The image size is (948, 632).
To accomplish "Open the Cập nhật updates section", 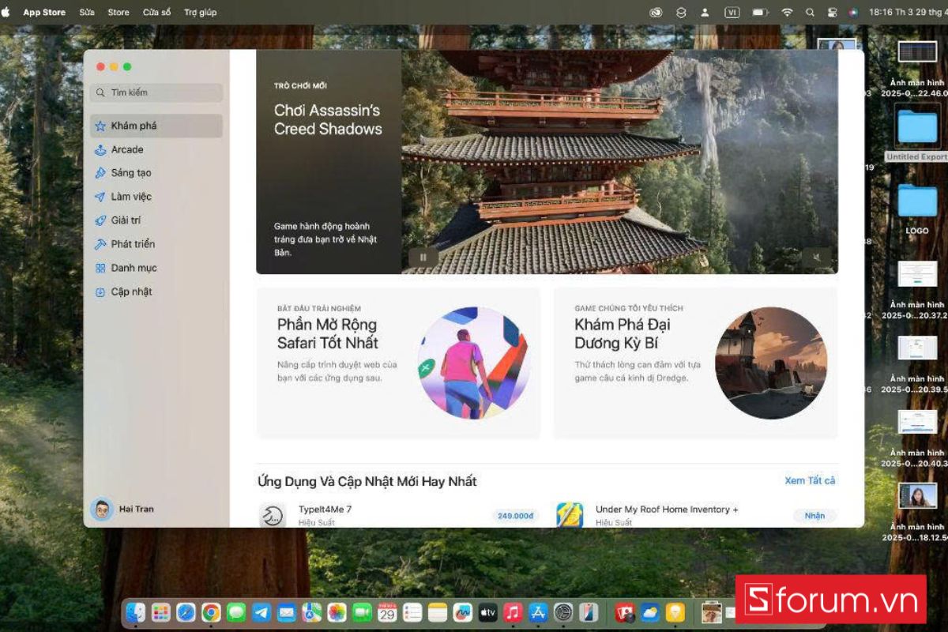I will [x=156, y=292].
